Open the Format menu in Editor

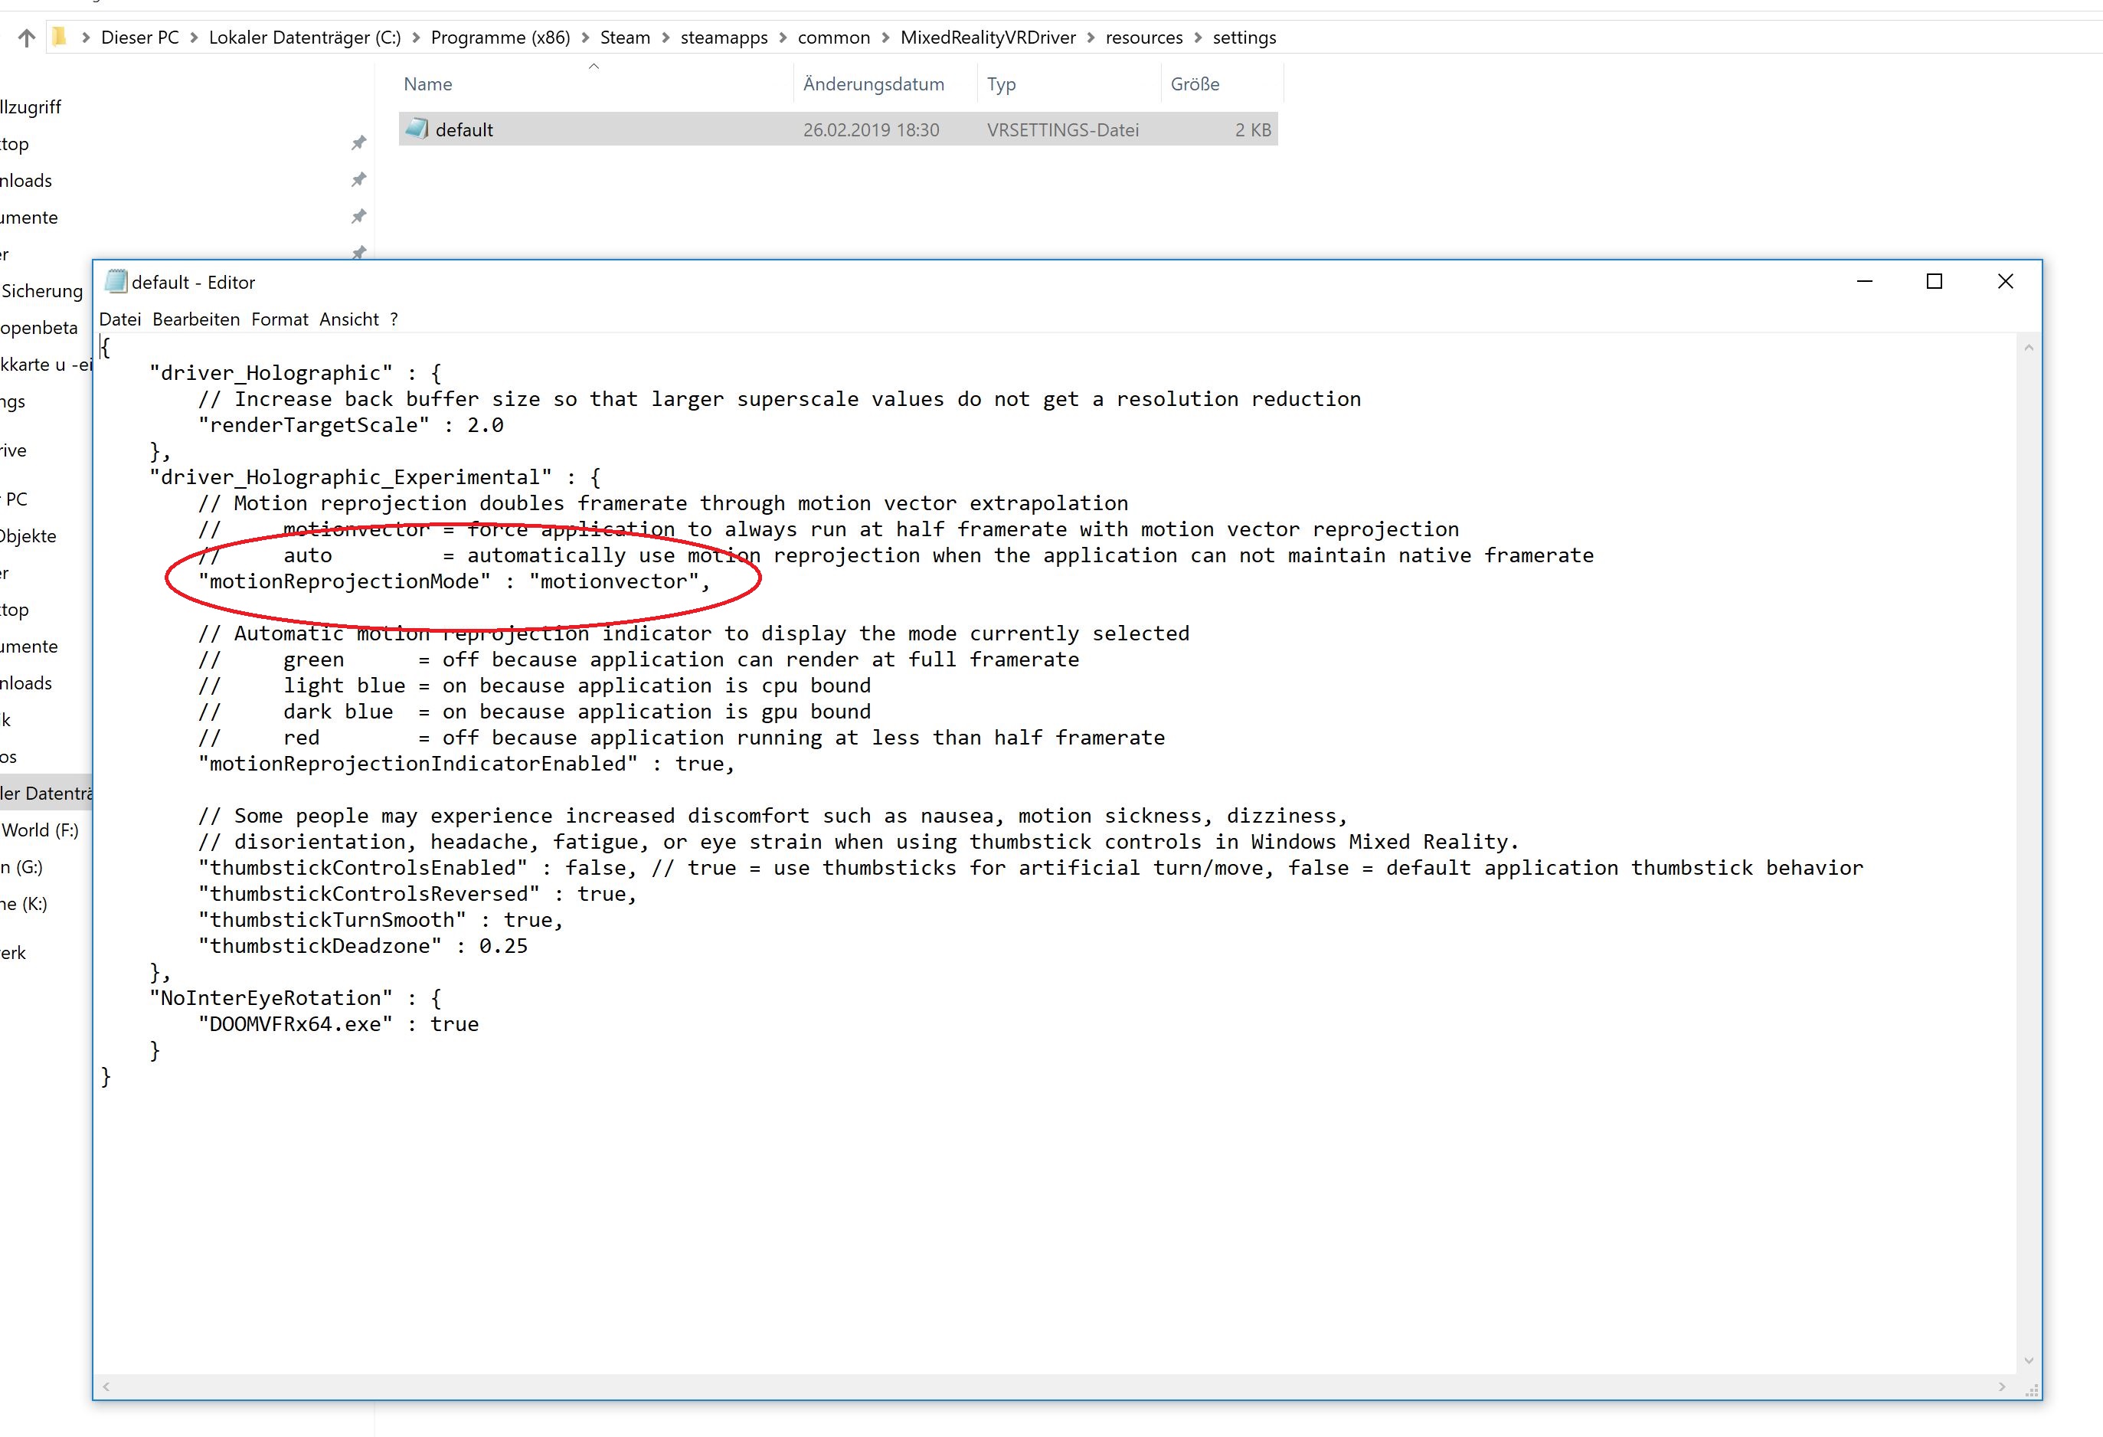pos(280,319)
